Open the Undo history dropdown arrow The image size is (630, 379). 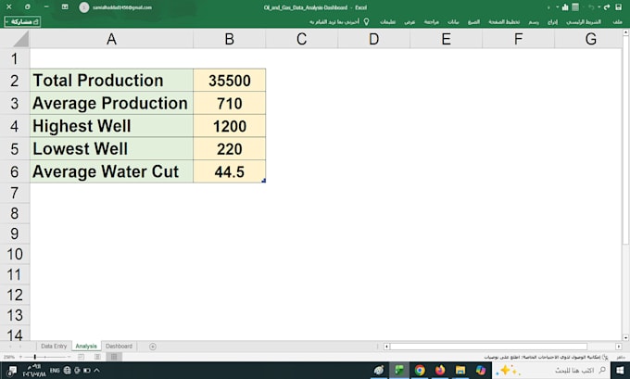click(598, 7)
